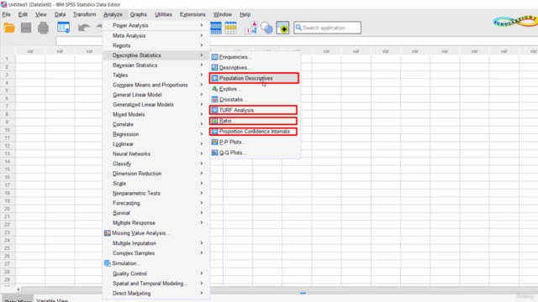Expand the Tables submenu

(x=156, y=75)
